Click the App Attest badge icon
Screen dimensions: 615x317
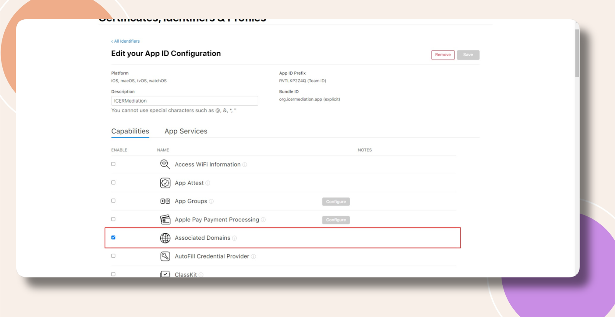[165, 183]
